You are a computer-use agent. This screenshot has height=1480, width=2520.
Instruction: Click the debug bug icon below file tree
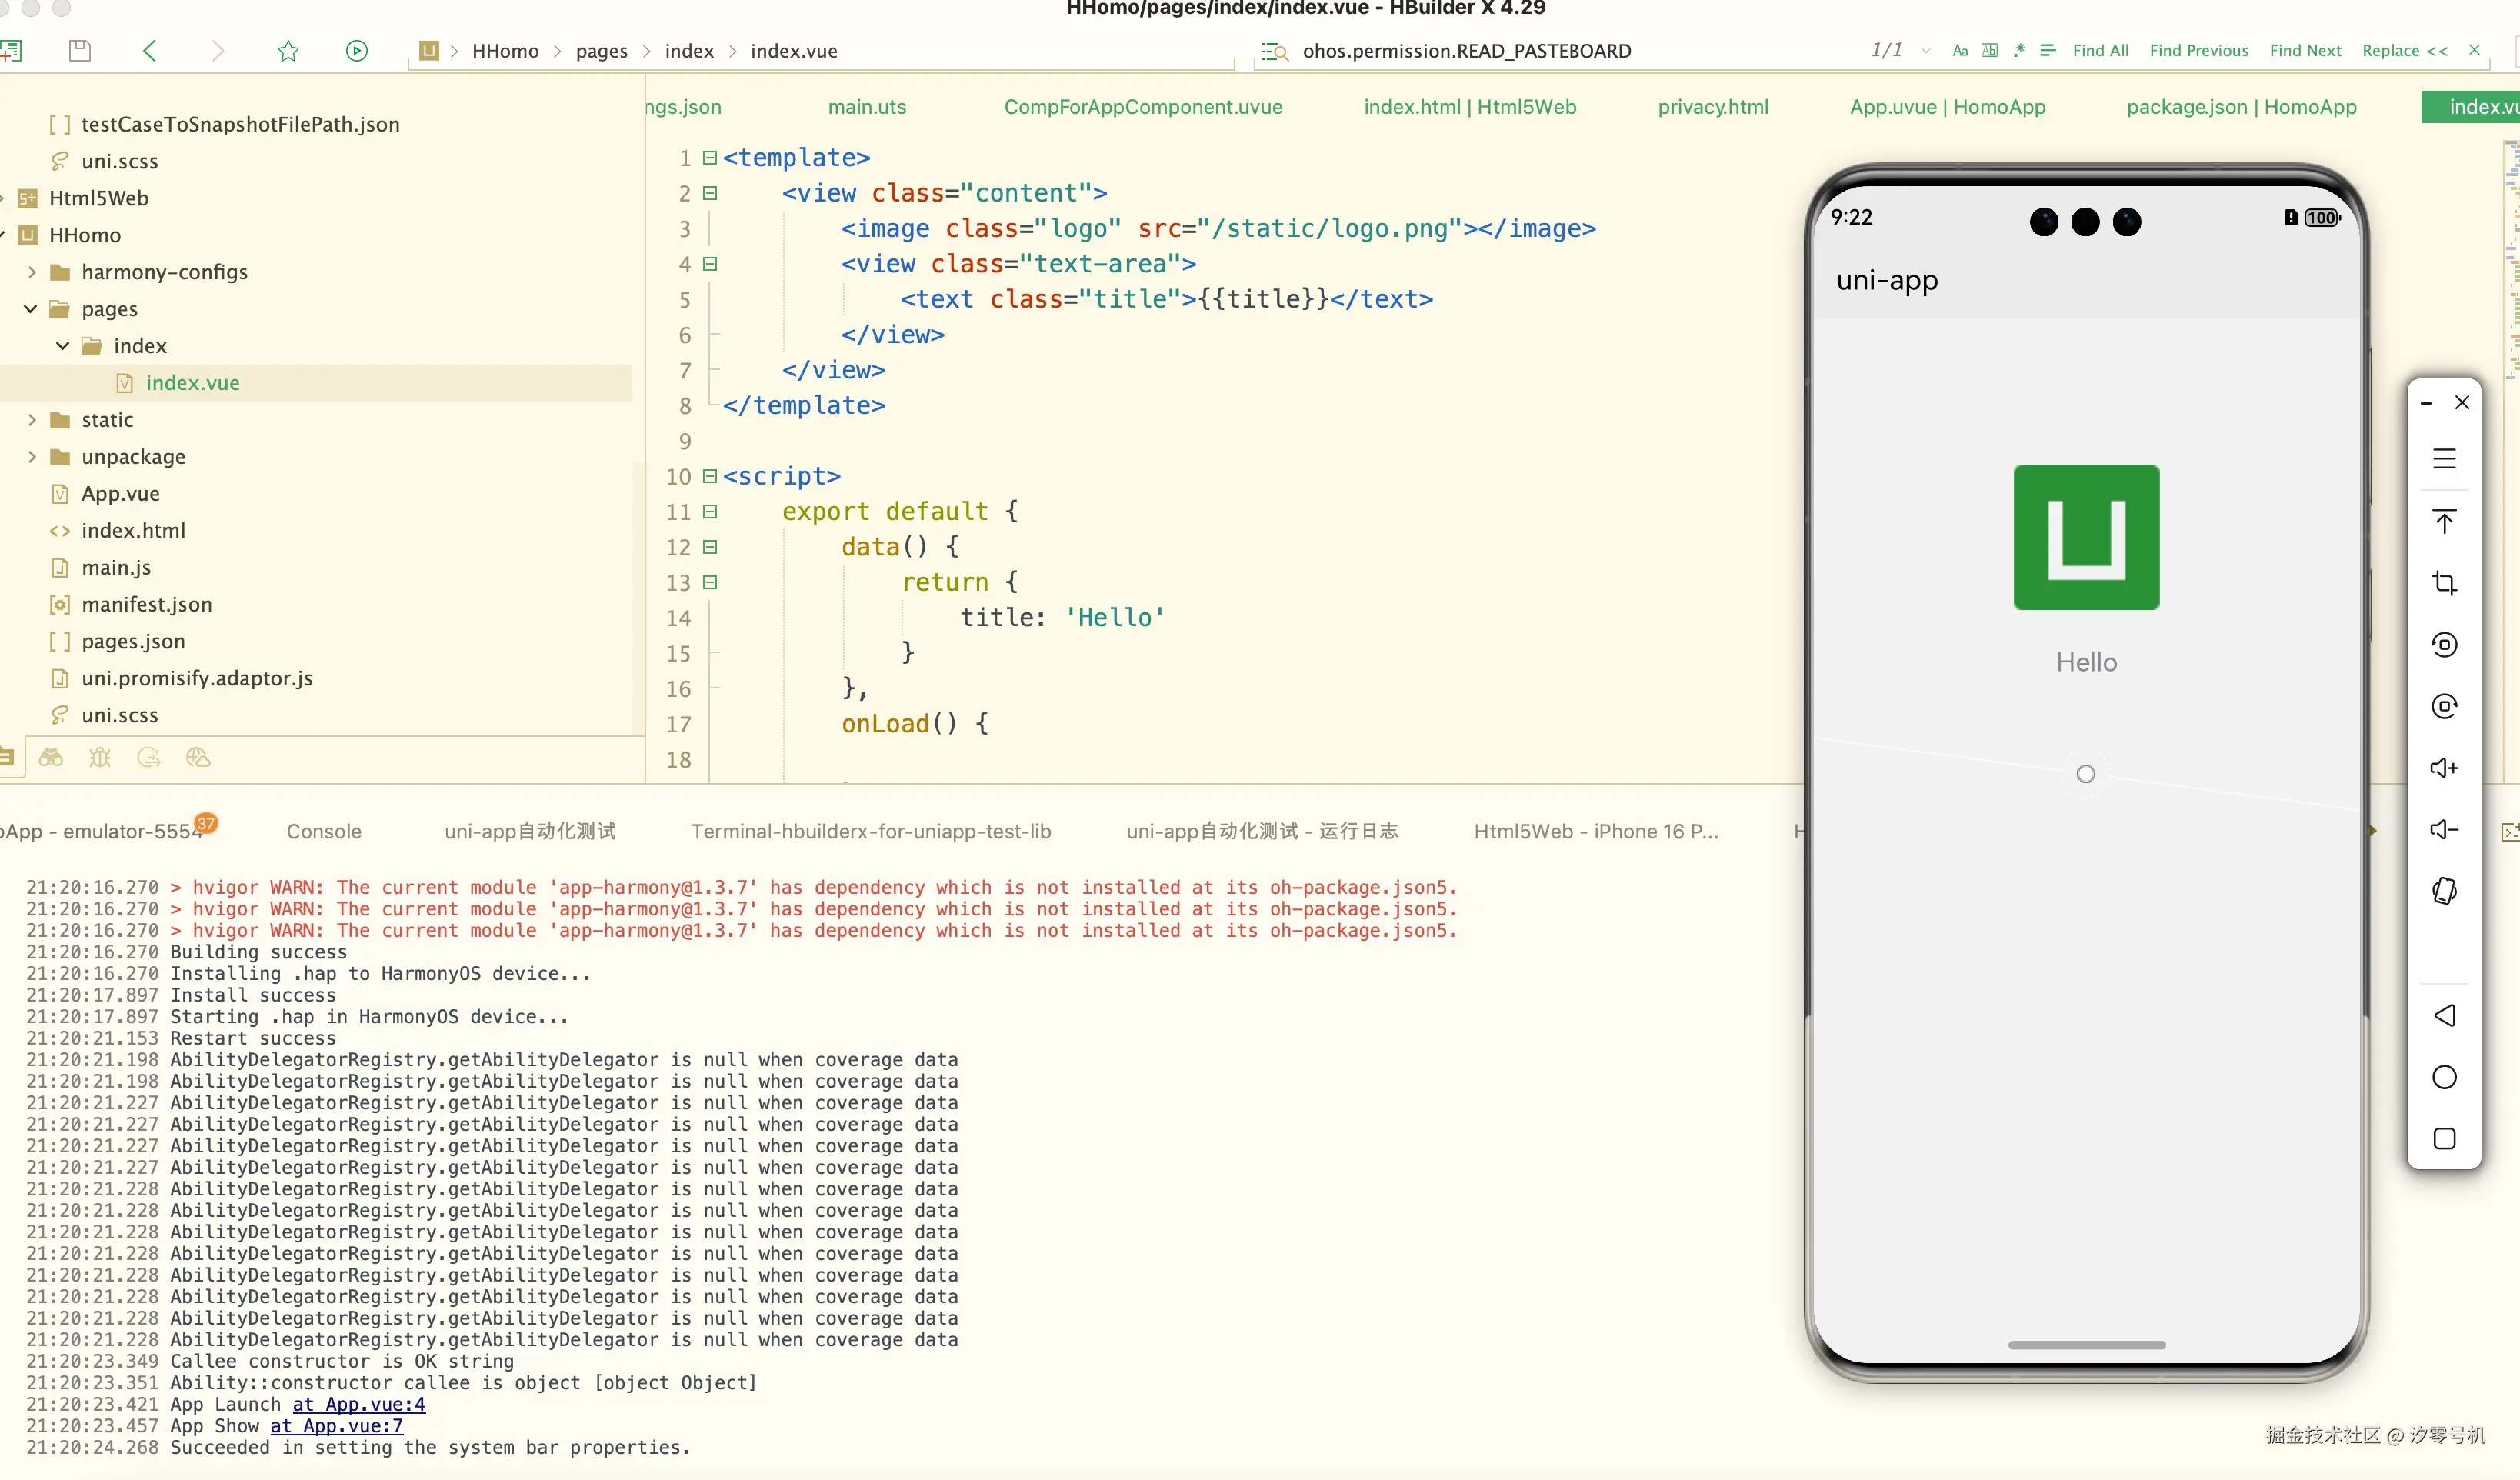click(99, 758)
